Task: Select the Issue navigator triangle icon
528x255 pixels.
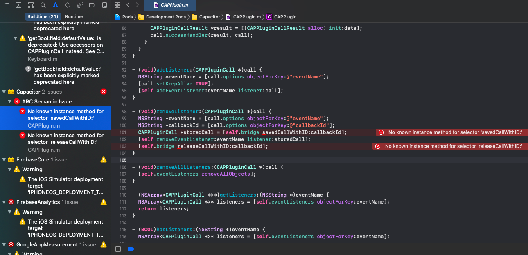Action: pos(56,5)
